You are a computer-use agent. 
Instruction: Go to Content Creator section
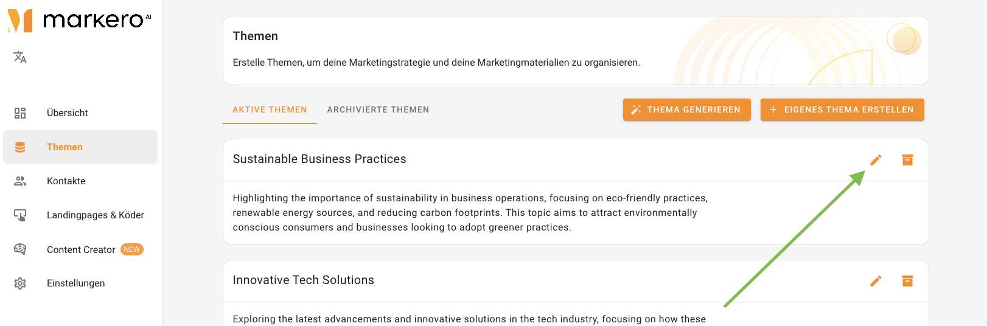pyautogui.click(x=80, y=249)
